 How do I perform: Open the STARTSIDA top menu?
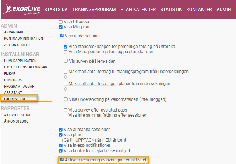click(56, 10)
